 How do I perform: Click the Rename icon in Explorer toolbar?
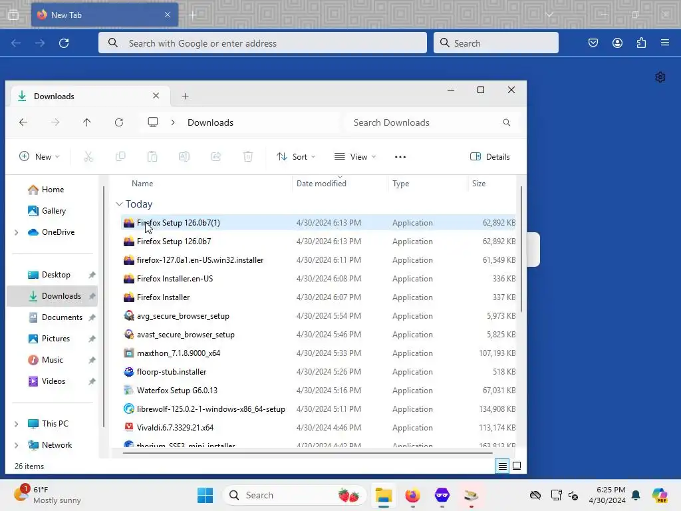(x=184, y=156)
